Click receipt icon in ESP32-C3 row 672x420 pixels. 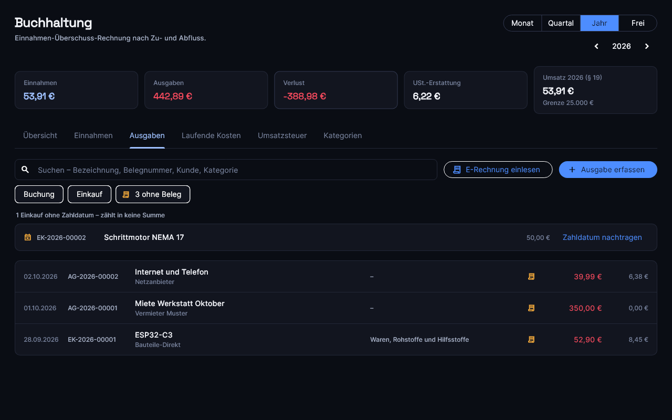pos(531,340)
